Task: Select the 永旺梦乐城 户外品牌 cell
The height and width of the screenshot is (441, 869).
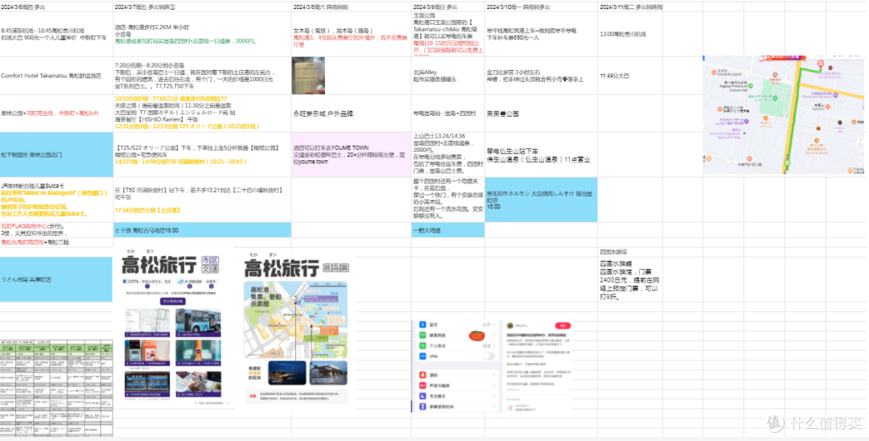Action: [x=352, y=113]
